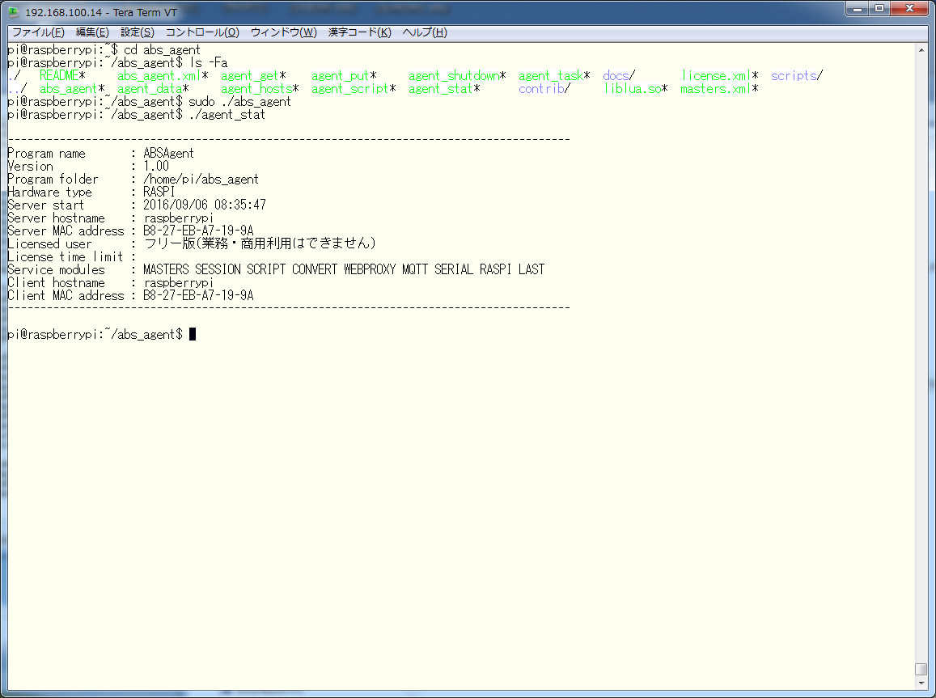
Task: Maximize the Tera Term window
Action: tap(879, 10)
